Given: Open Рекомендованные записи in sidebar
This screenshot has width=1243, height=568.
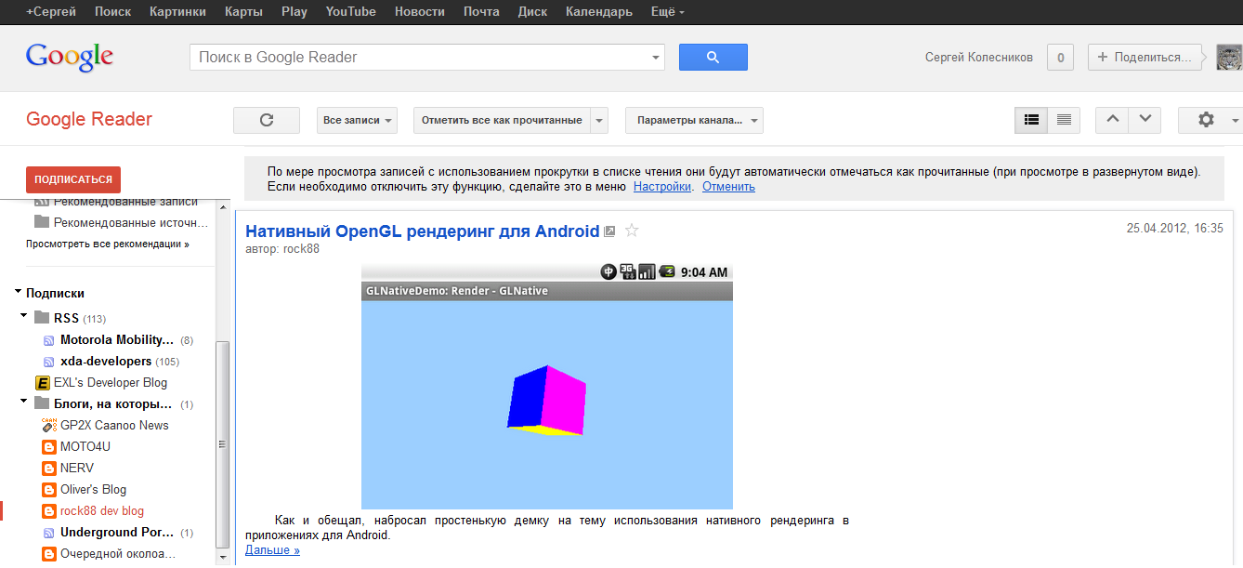Looking at the screenshot, I should tap(126, 201).
